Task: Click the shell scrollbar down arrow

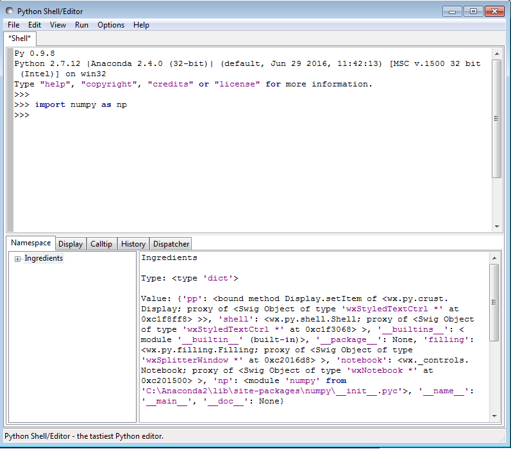Action: pos(496,226)
